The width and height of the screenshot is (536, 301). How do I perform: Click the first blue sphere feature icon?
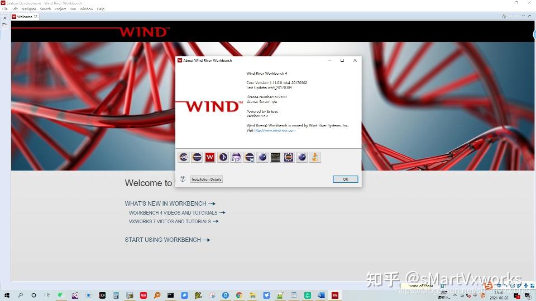coord(262,157)
